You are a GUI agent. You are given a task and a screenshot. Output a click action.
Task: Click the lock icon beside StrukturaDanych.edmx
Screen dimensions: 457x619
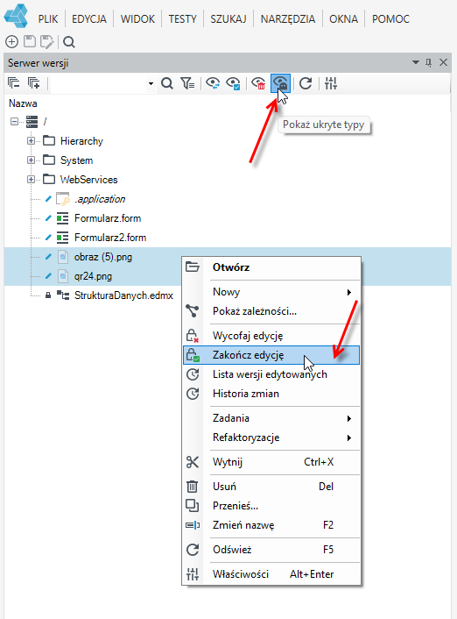point(48,295)
